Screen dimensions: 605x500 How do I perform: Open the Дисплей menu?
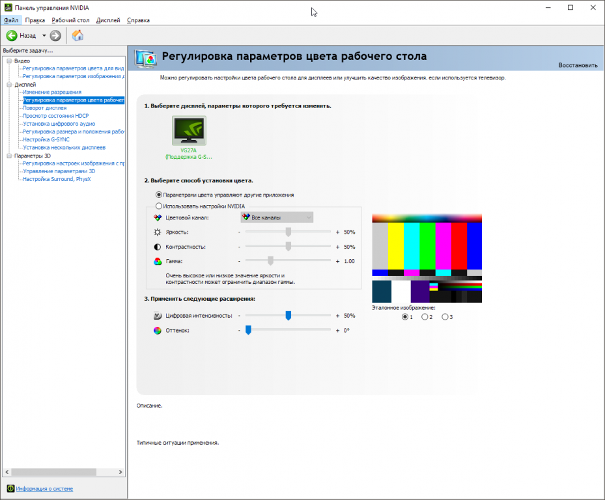tap(108, 20)
